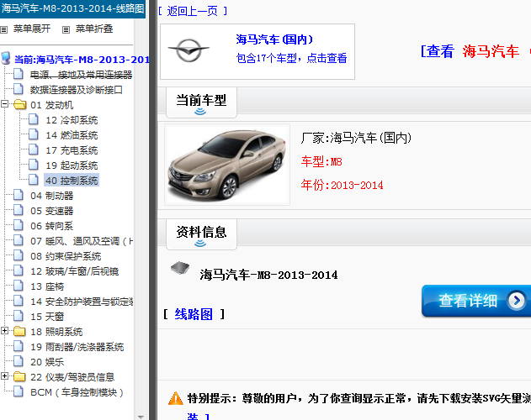
Task: Click the Haima brand logo image
Action: 189,50
